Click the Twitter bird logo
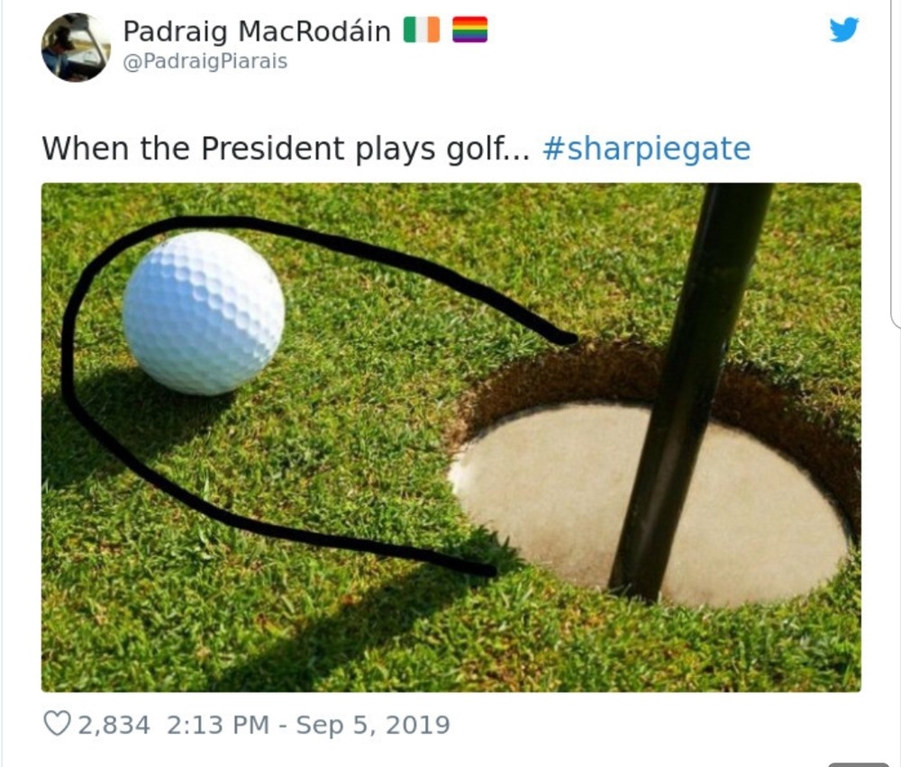 point(844,29)
